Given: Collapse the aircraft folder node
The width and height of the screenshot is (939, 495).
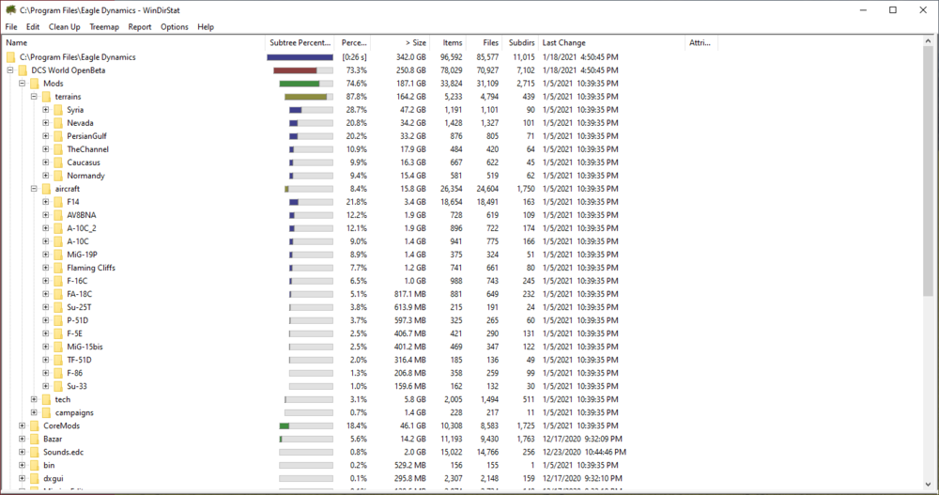Looking at the screenshot, I should pos(34,189).
